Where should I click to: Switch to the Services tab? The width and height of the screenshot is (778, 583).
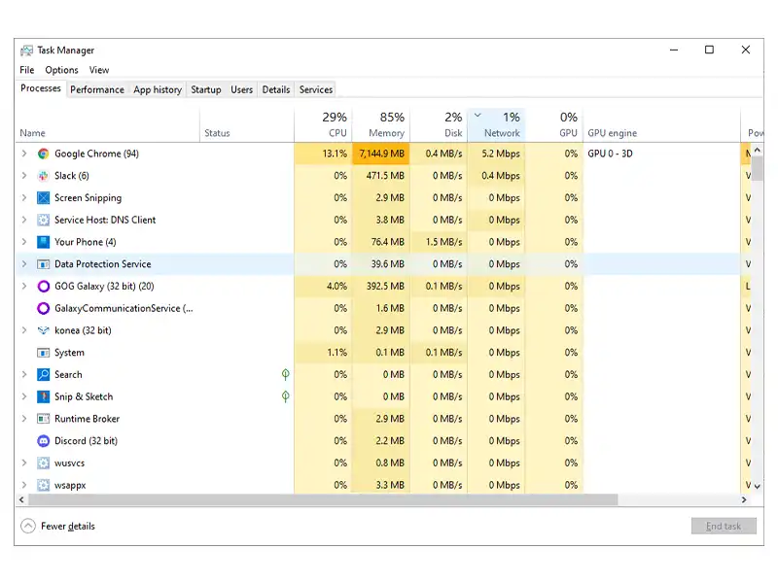tap(315, 89)
